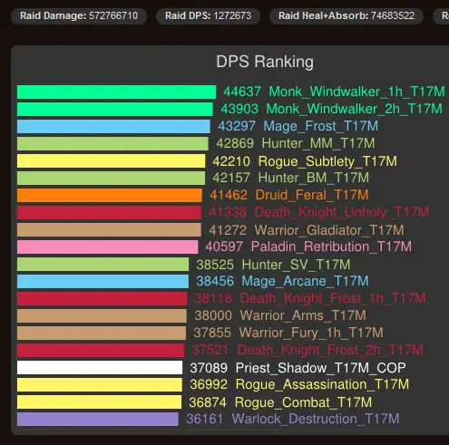The image size is (449, 445).
Task: Click the pink Paladin_Retribution_T17M bar
Action: (x=108, y=247)
